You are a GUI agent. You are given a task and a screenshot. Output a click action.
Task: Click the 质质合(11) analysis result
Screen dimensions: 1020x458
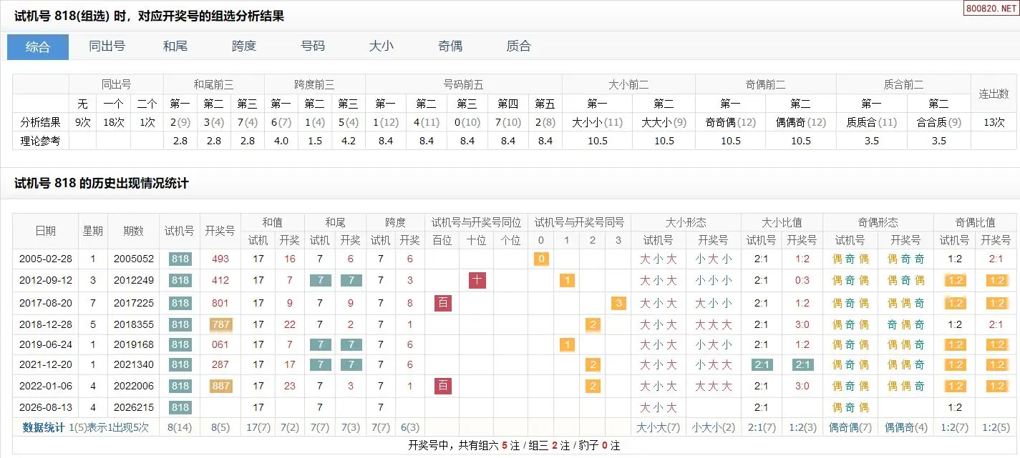click(x=871, y=122)
